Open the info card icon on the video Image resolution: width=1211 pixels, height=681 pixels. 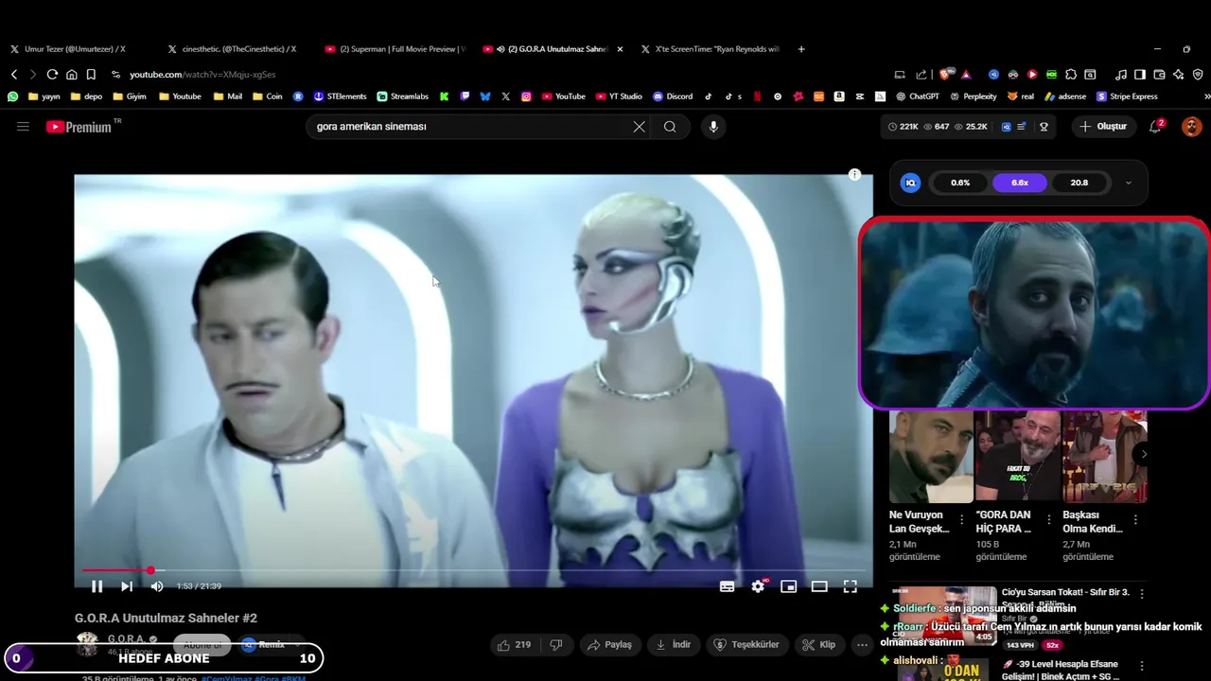tap(854, 175)
